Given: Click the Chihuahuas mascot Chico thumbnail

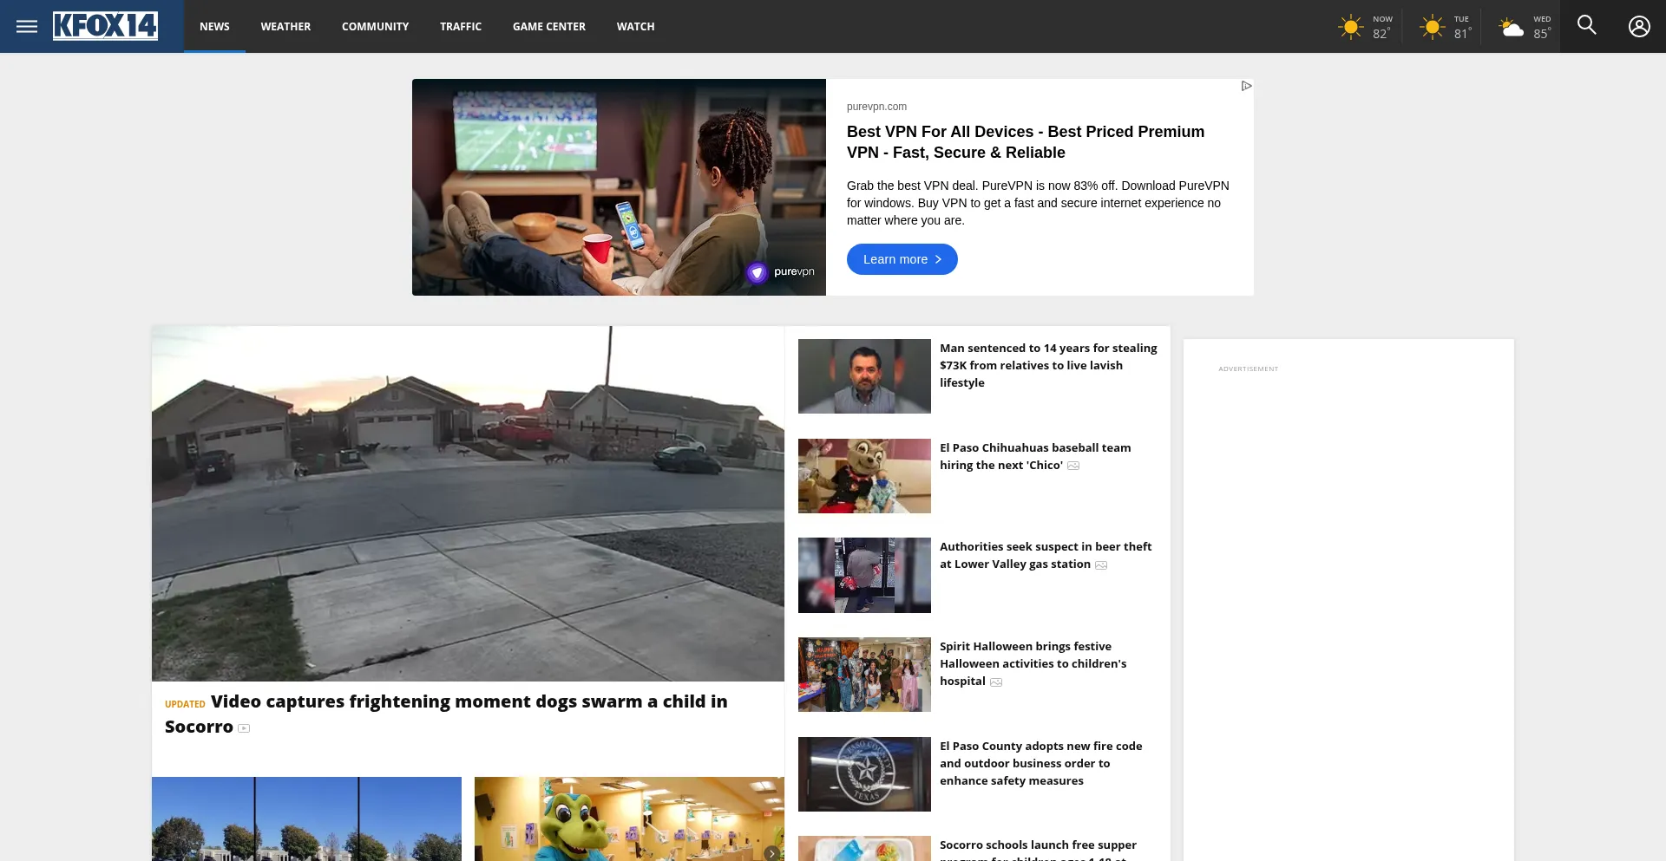Looking at the screenshot, I should click(864, 475).
